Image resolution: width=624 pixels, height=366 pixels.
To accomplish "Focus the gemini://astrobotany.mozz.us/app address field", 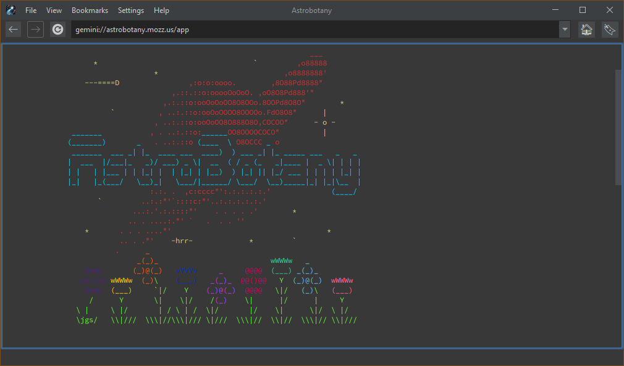I will point(315,30).
